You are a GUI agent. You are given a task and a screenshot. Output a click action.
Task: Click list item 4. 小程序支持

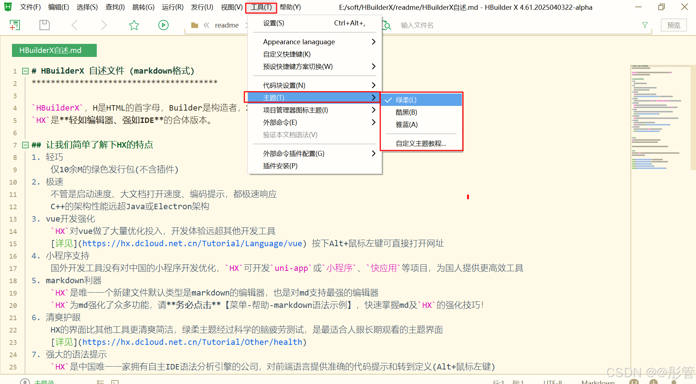tap(60, 256)
